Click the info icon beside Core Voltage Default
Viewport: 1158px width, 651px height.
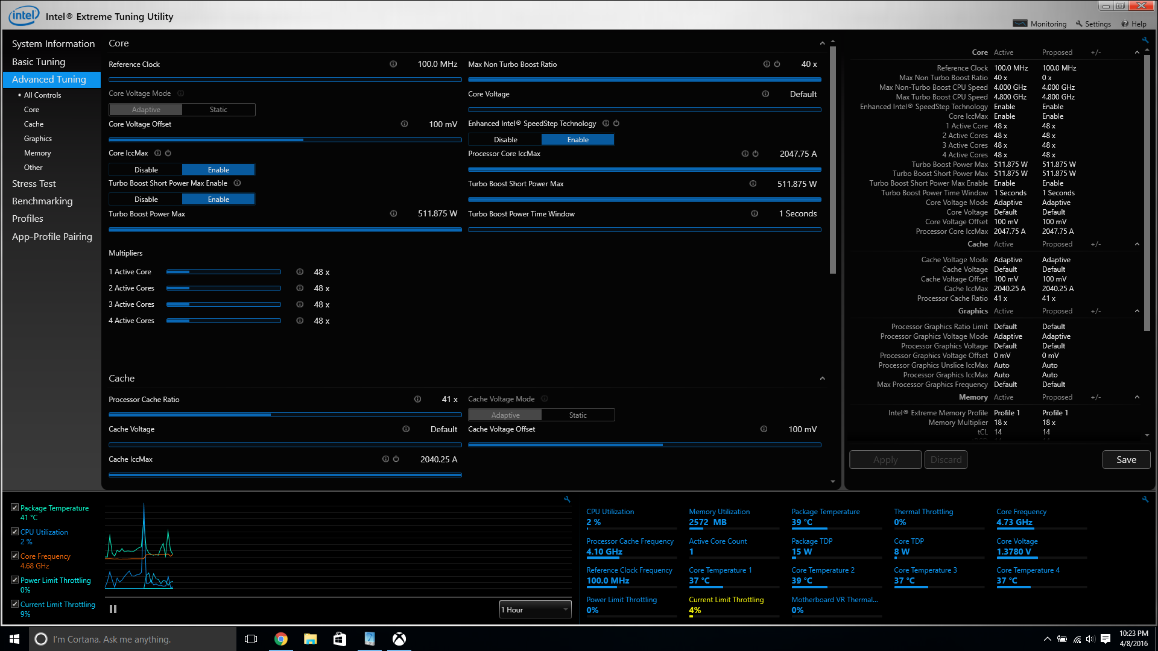(765, 94)
